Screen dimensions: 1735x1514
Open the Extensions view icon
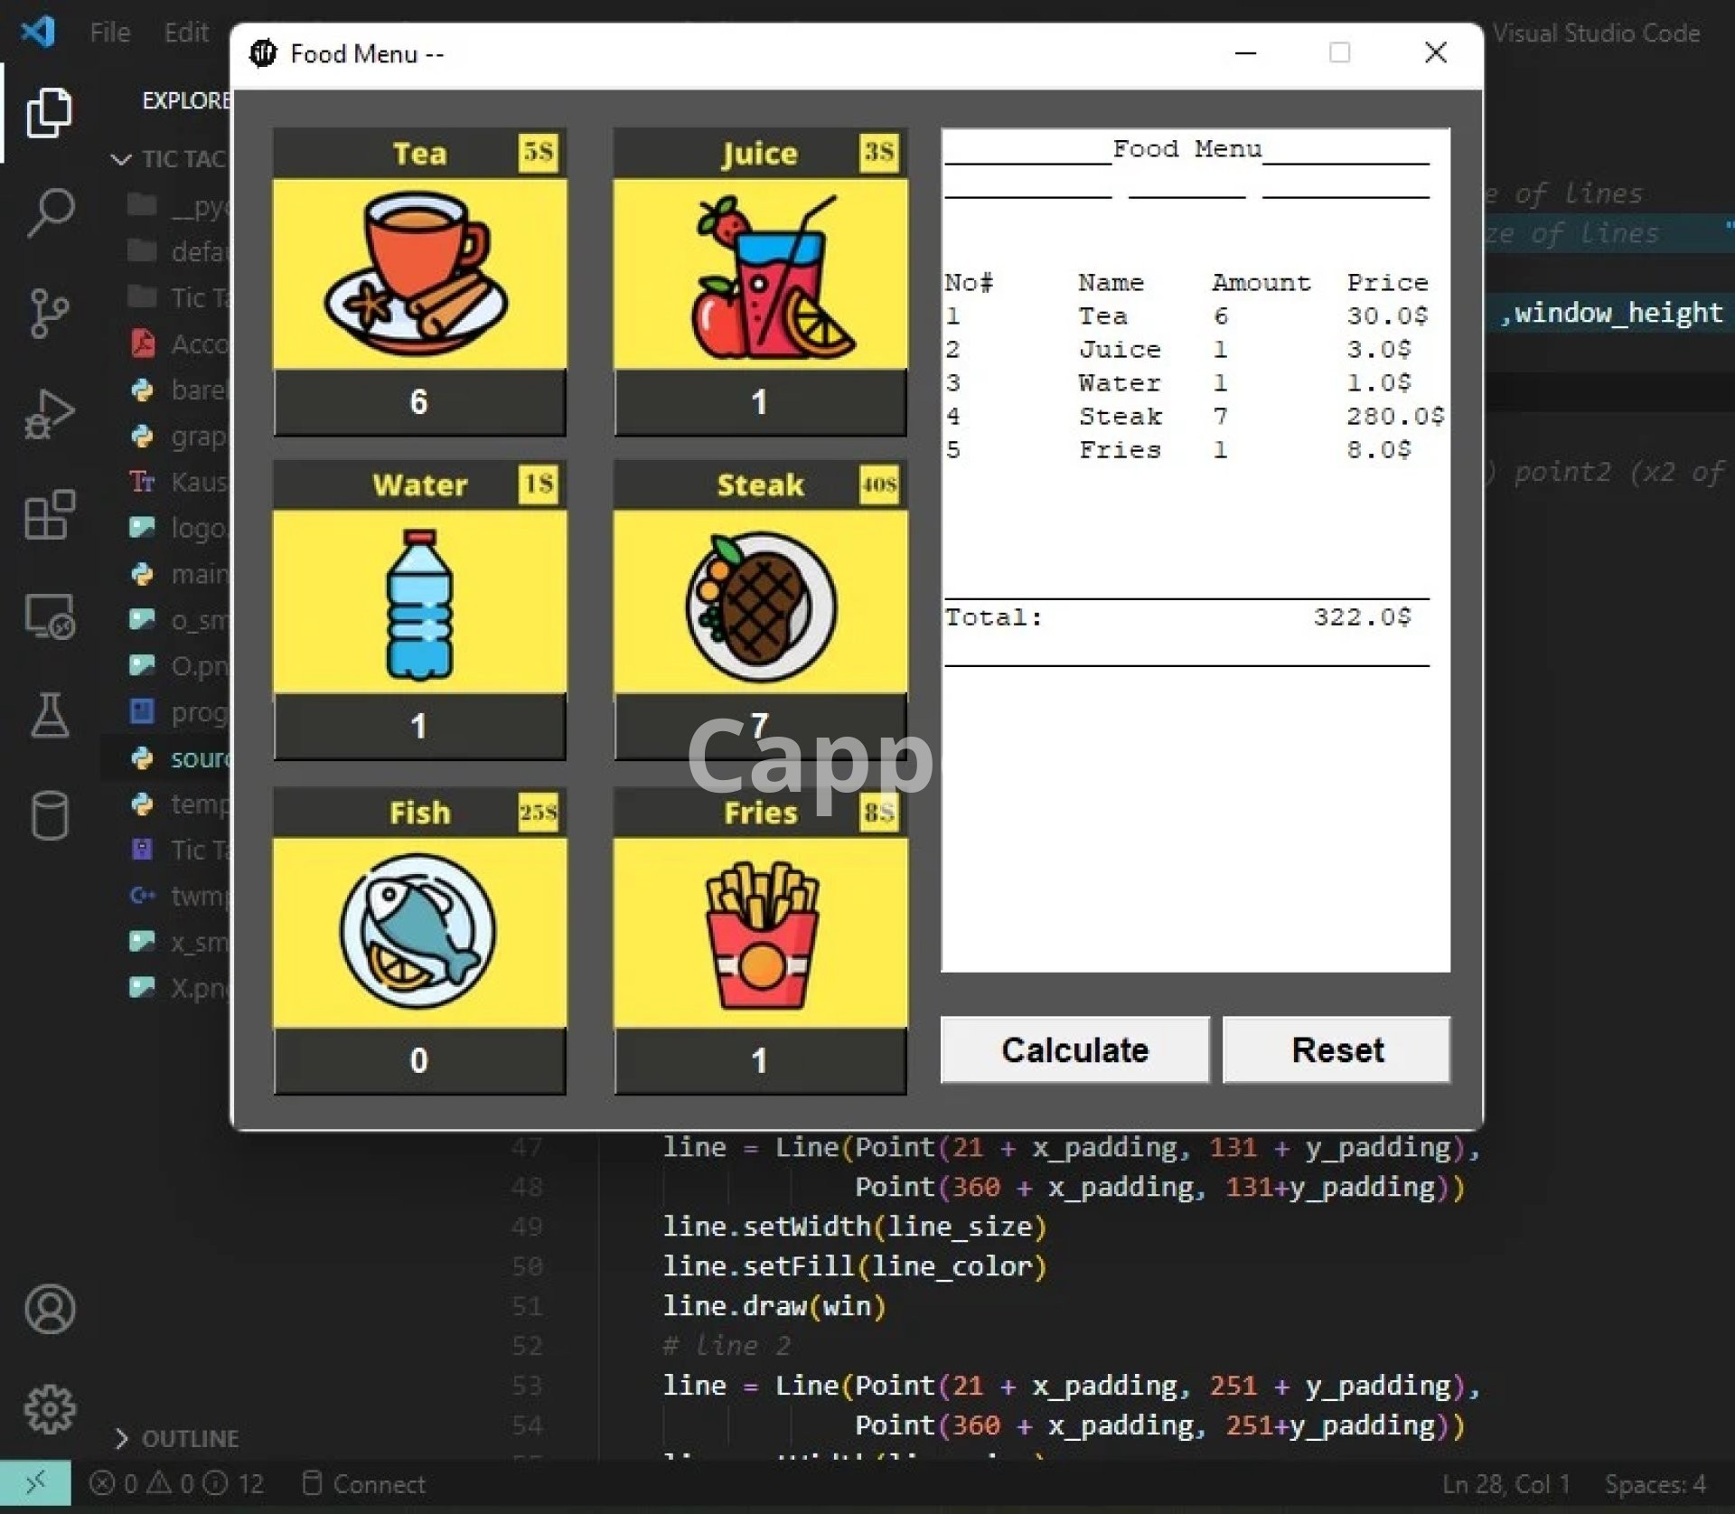[x=49, y=515]
